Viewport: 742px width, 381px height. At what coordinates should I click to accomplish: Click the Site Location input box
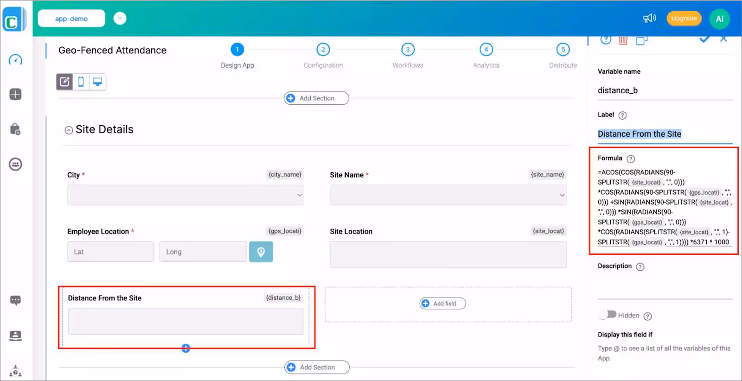448,254
